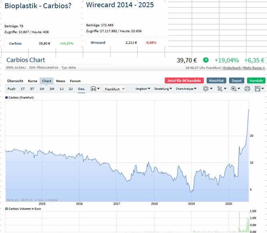This screenshot has width=267, height=233.
Task: Open the Frankfurt exchange dropdown
Action: (x=114, y=89)
